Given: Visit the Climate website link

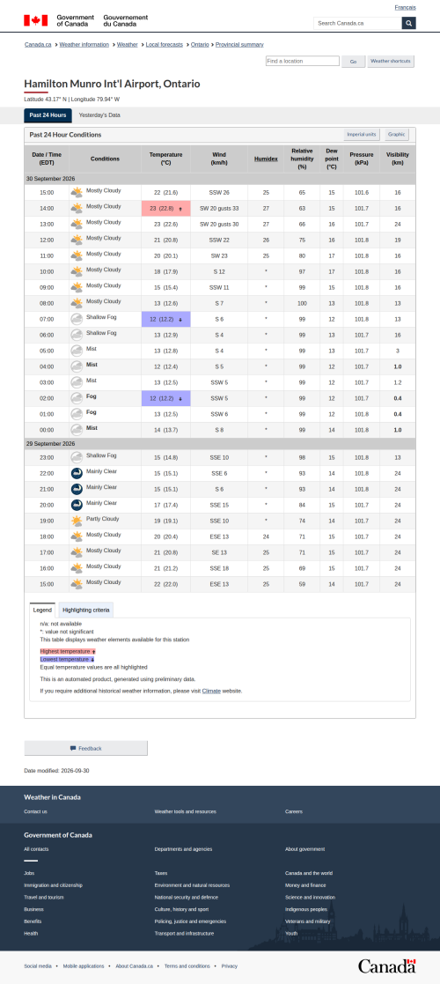Looking at the screenshot, I should [211, 691].
